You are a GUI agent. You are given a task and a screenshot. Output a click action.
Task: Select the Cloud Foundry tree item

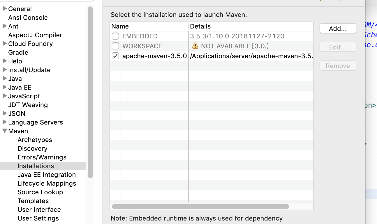pos(31,44)
